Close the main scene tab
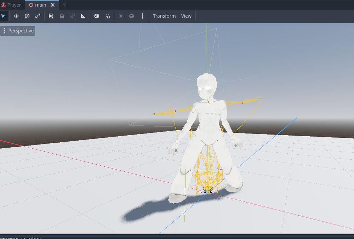The width and height of the screenshot is (354, 239). (53, 5)
